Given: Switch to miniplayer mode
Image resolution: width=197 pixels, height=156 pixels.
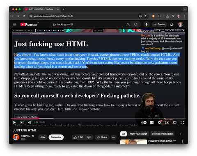Looking at the screenshot, I should [x=167, y=122].
